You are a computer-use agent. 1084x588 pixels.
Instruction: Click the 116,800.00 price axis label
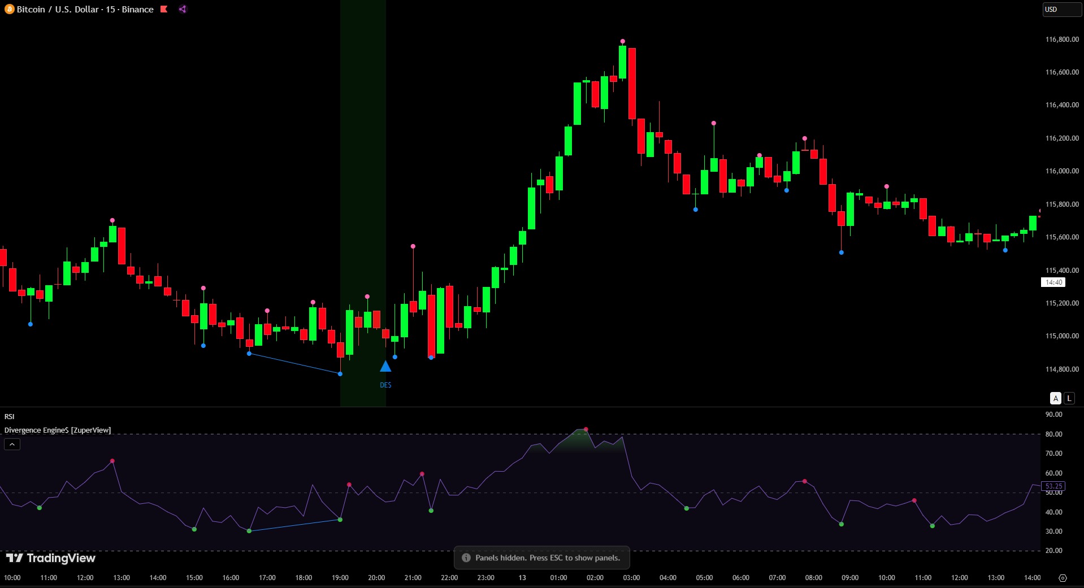click(x=1061, y=40)
